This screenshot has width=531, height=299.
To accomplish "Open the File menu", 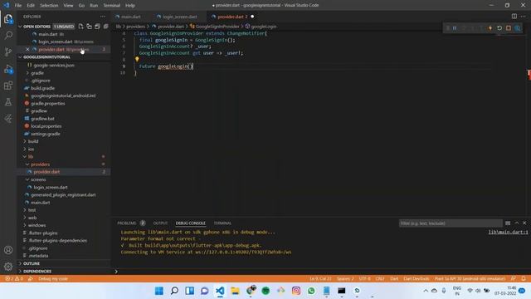I will tap(18, 6).
